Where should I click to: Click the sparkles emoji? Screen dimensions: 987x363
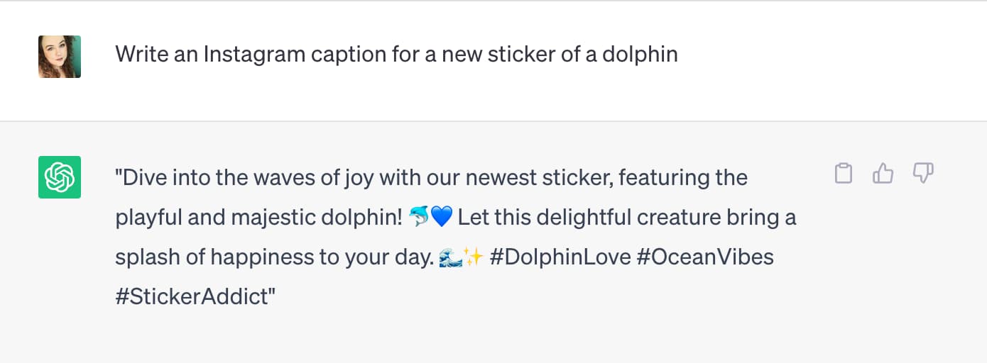[x=473, y=257]
